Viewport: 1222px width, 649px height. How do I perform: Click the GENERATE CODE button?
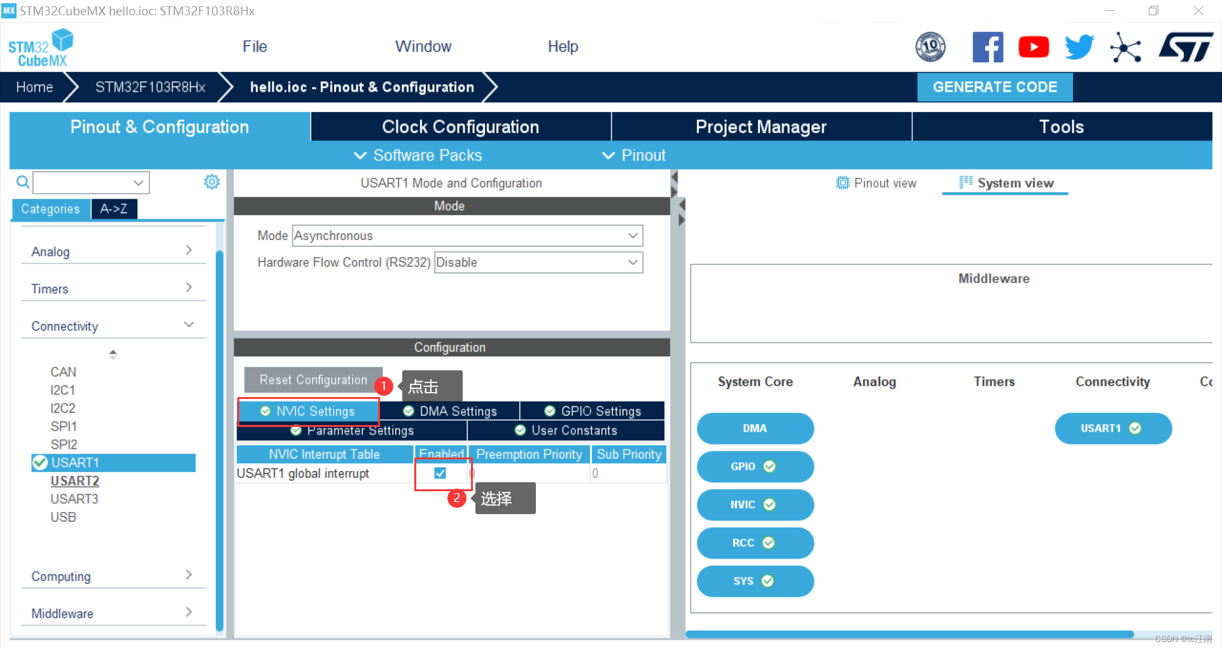(995, 87)
